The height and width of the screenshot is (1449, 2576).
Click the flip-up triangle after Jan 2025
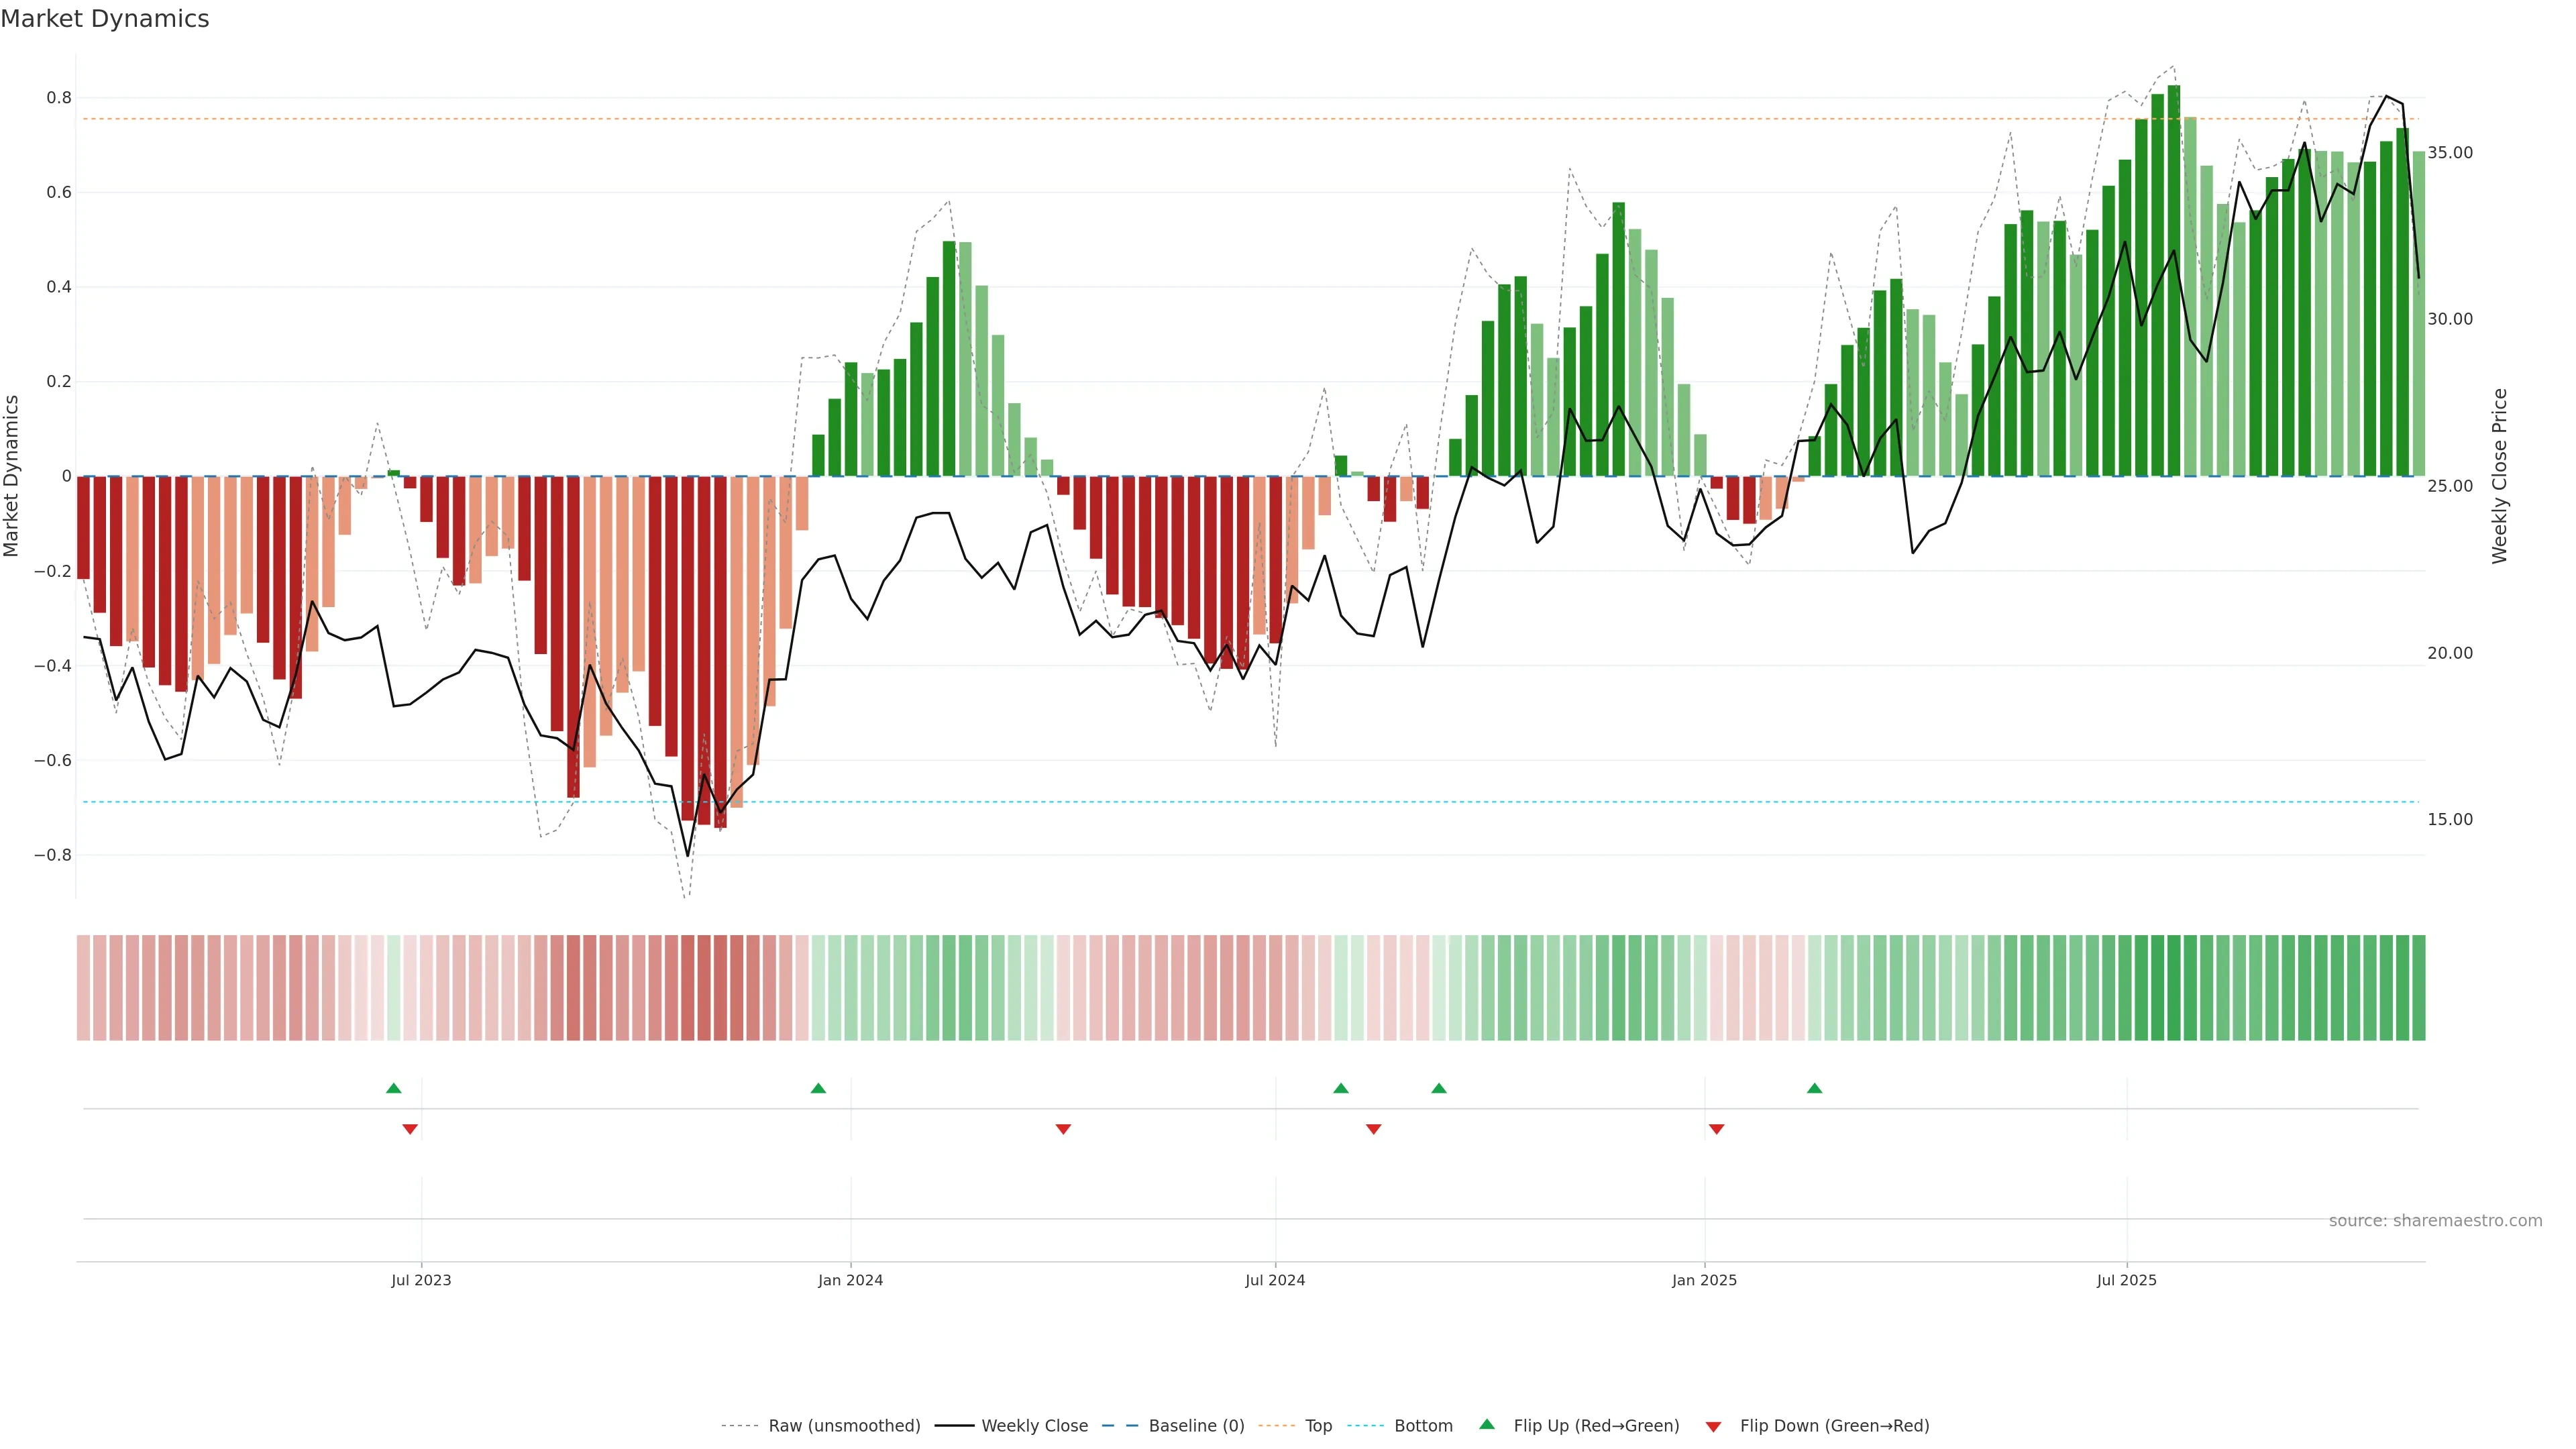pos(1814,1088)
